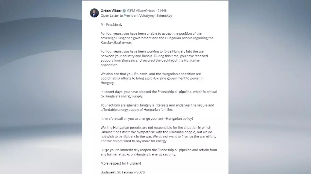Click the paragraph about forcing Hungary into war
This screenshot has width=311, height=174.
154,60
